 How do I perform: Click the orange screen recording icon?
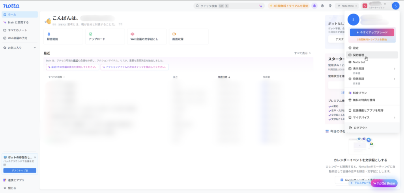(x=174, y=34)
